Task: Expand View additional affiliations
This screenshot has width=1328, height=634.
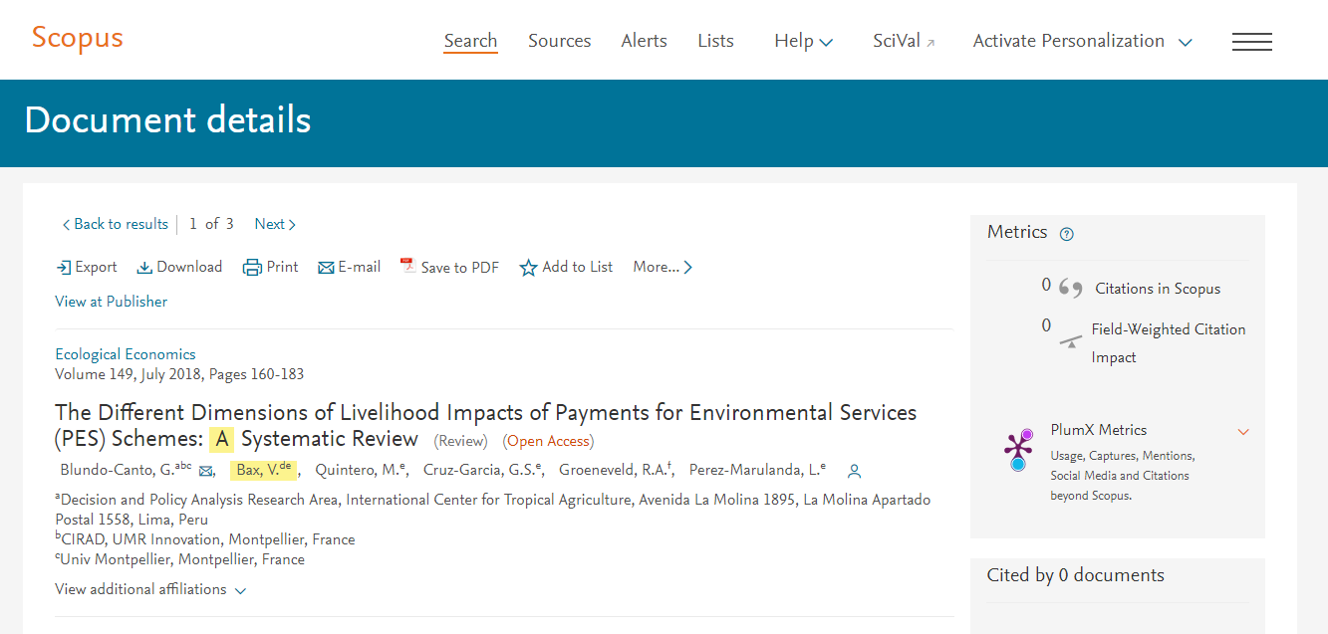Action: click(x=150, y=589)
